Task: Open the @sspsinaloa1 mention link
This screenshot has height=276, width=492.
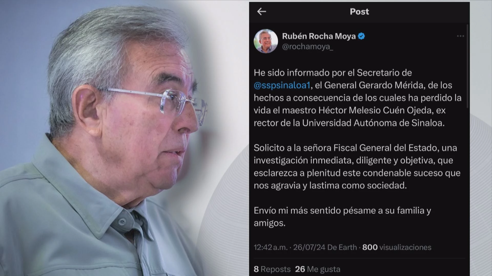Action: pos(282,85)
